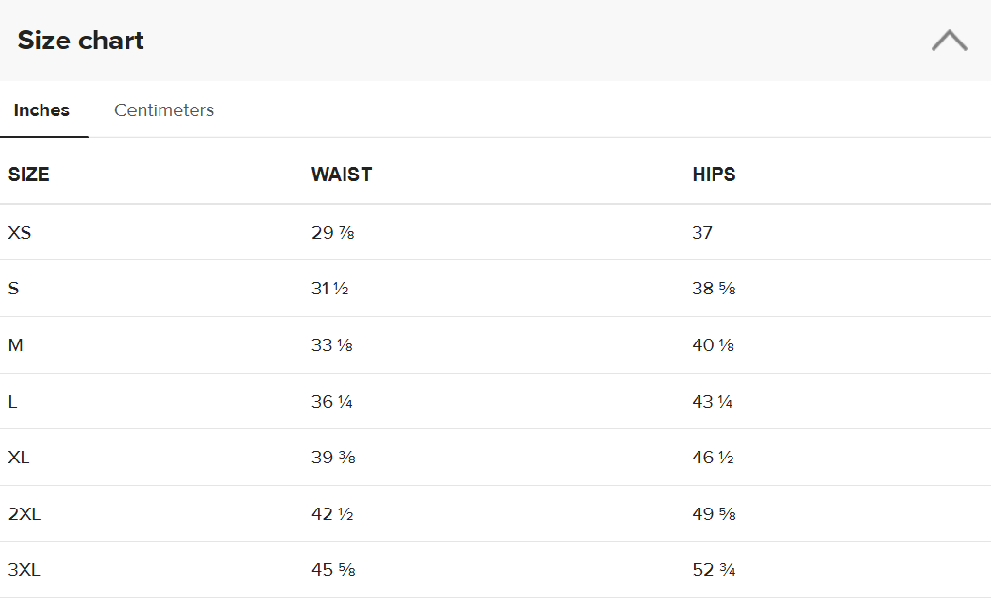
Task: Click the 2XL size row label
Action: [25, 514]
